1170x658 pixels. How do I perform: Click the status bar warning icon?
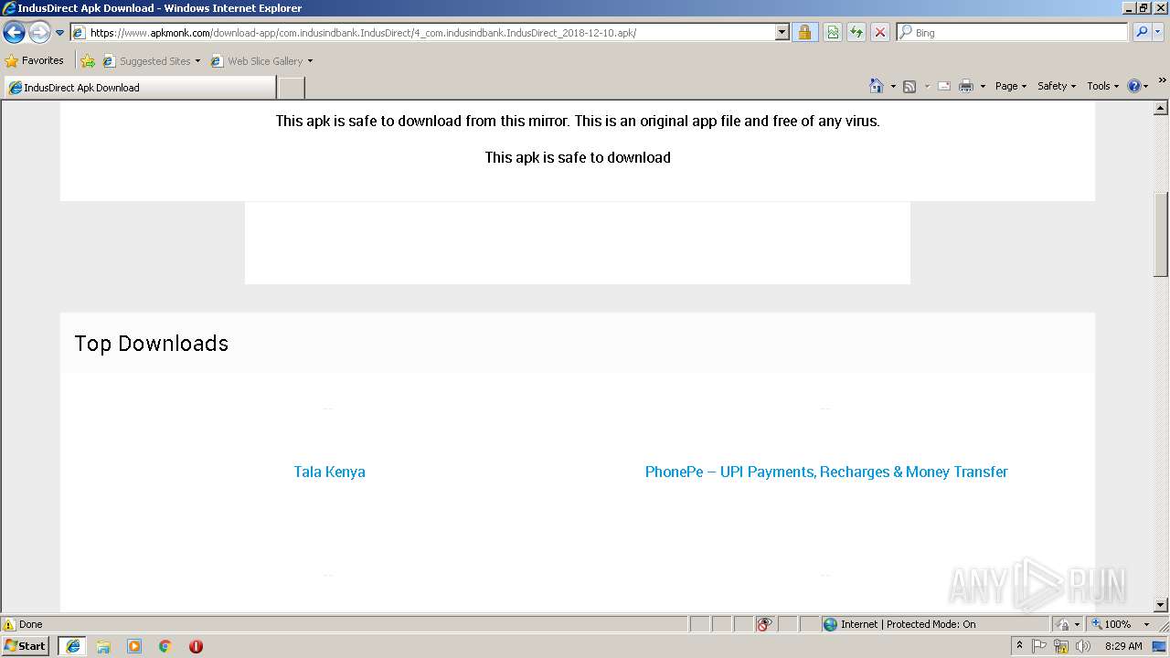point(9,624)
